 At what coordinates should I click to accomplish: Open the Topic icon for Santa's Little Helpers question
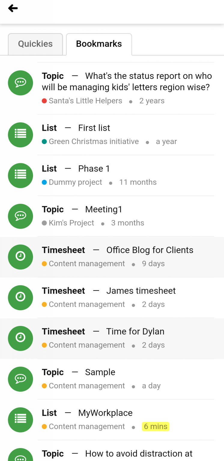[x=20, y=83]
